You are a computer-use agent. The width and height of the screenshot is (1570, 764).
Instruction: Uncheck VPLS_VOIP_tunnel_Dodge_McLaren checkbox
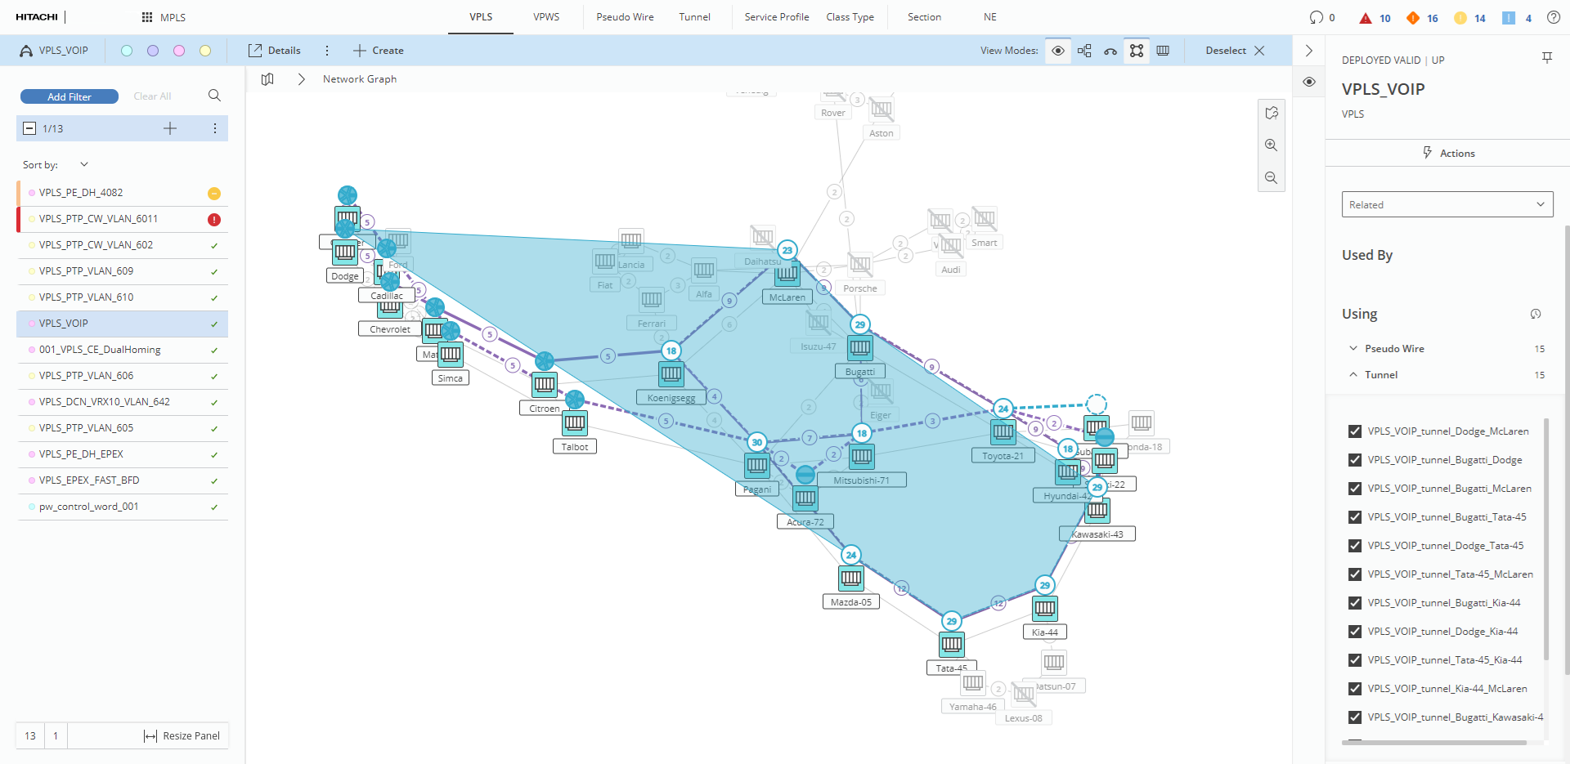pyautogui.click(x=1355, y=431)
